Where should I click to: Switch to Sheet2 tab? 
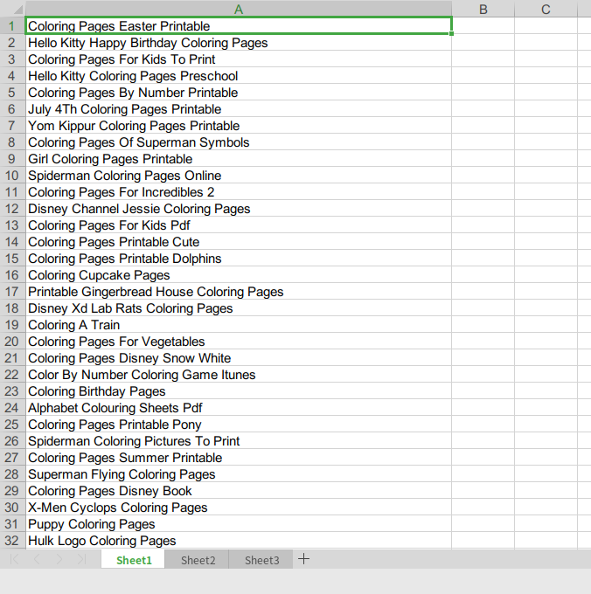(198, 560)
